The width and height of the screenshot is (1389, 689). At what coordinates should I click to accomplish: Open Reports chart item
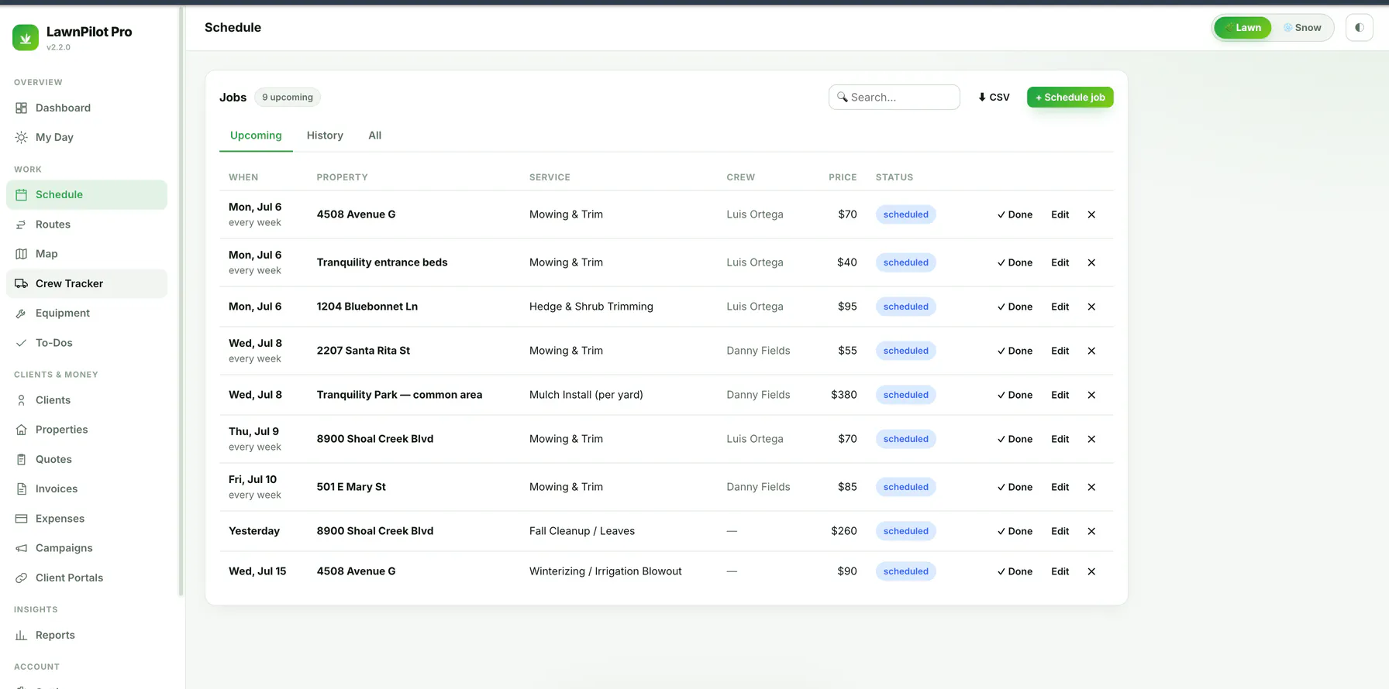(x=87, y=635)
